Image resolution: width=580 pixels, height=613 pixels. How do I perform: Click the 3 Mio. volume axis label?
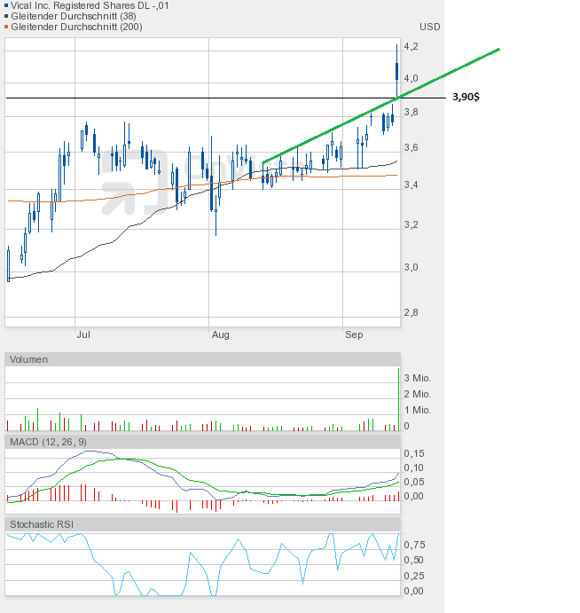pyautogui.click(x=419, y=378)
